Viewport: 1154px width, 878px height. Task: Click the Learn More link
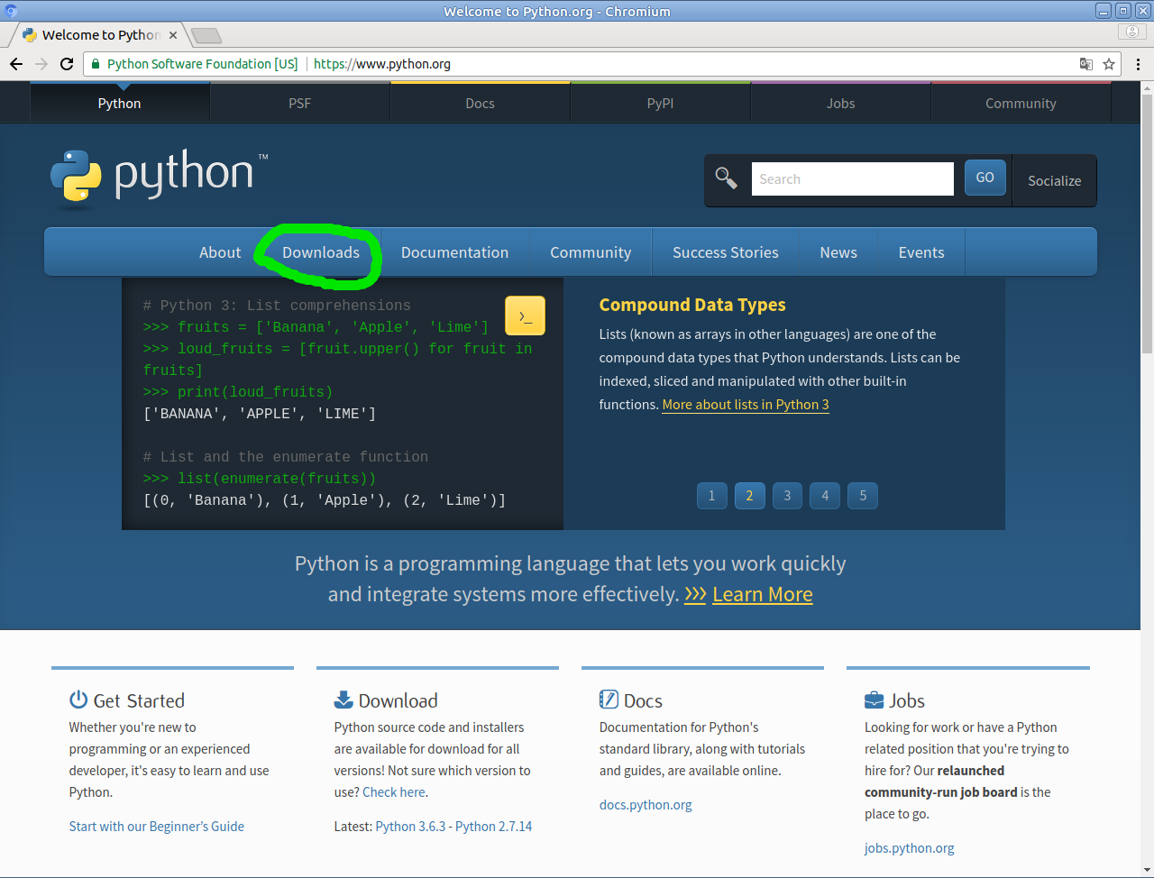tap(762, 594)
